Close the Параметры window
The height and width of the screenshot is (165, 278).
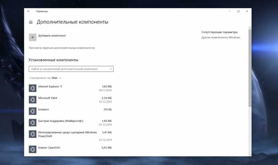pyautogui.click(x=247, y=11)
